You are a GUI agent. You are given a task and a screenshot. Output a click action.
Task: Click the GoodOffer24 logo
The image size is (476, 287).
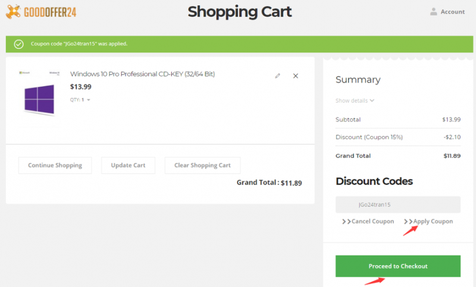pos(41,11)
